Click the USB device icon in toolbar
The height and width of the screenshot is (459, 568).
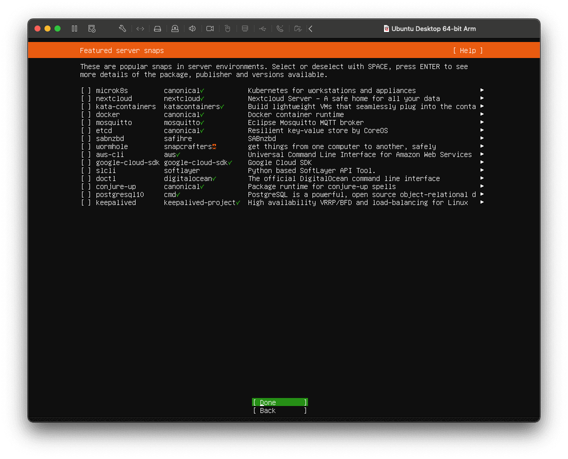262,28
